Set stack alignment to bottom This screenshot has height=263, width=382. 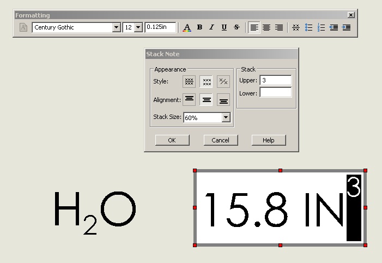pyautogui.click(x=223, y=99)
